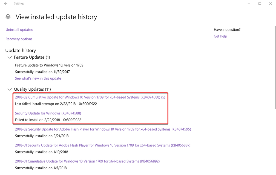Open Adobe Flash Player update KB4056887 link
The height and width of the screenshot is (175, 276).
pyautogui.click(x=103, y=145)
